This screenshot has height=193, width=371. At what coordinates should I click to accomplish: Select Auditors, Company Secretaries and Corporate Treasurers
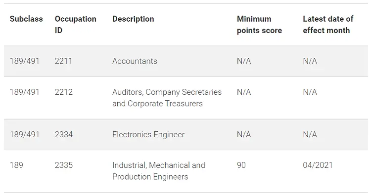coord(167,98)
